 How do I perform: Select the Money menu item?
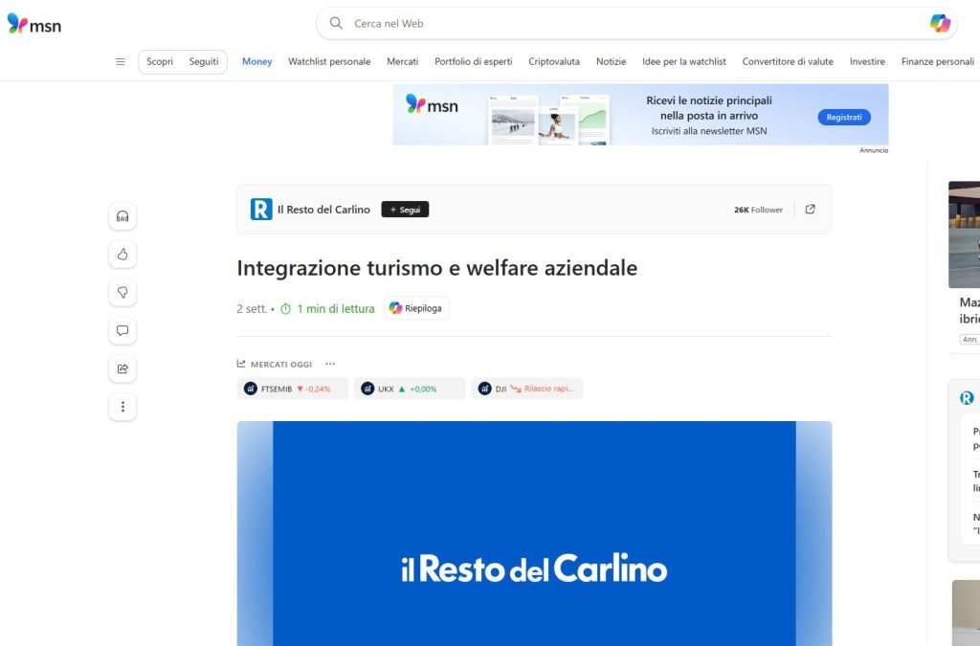[x=256, y=61]
